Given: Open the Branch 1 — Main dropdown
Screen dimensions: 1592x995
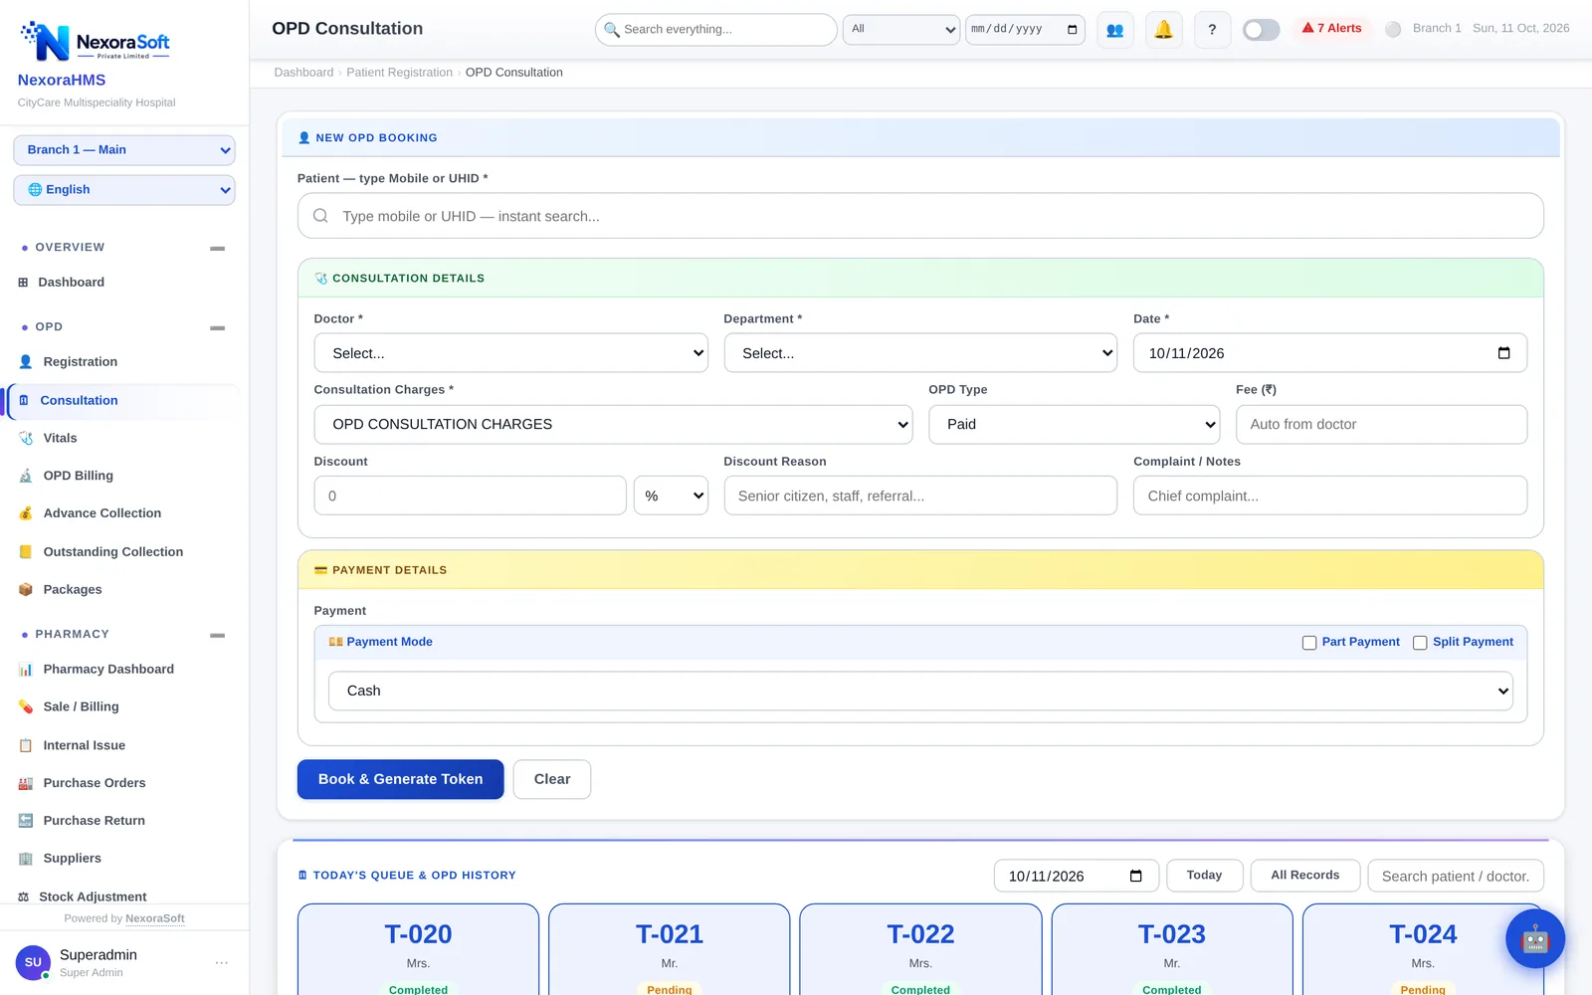Looking at the screenshot, I should pyautogui.click(x=124, y=150).
